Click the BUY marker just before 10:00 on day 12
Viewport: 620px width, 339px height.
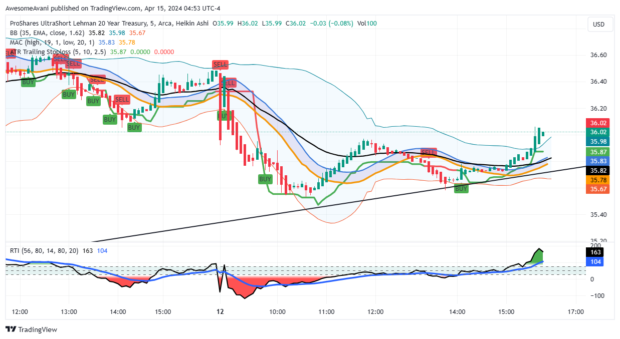click(x=265, y=179)
